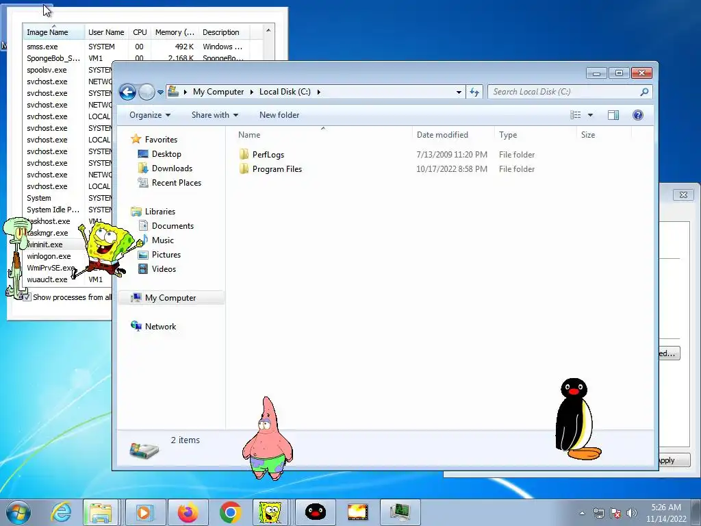The image size is (701, 526).
Task: Select wuauclt.exe process in Task Manager
Action: point(47,279)
